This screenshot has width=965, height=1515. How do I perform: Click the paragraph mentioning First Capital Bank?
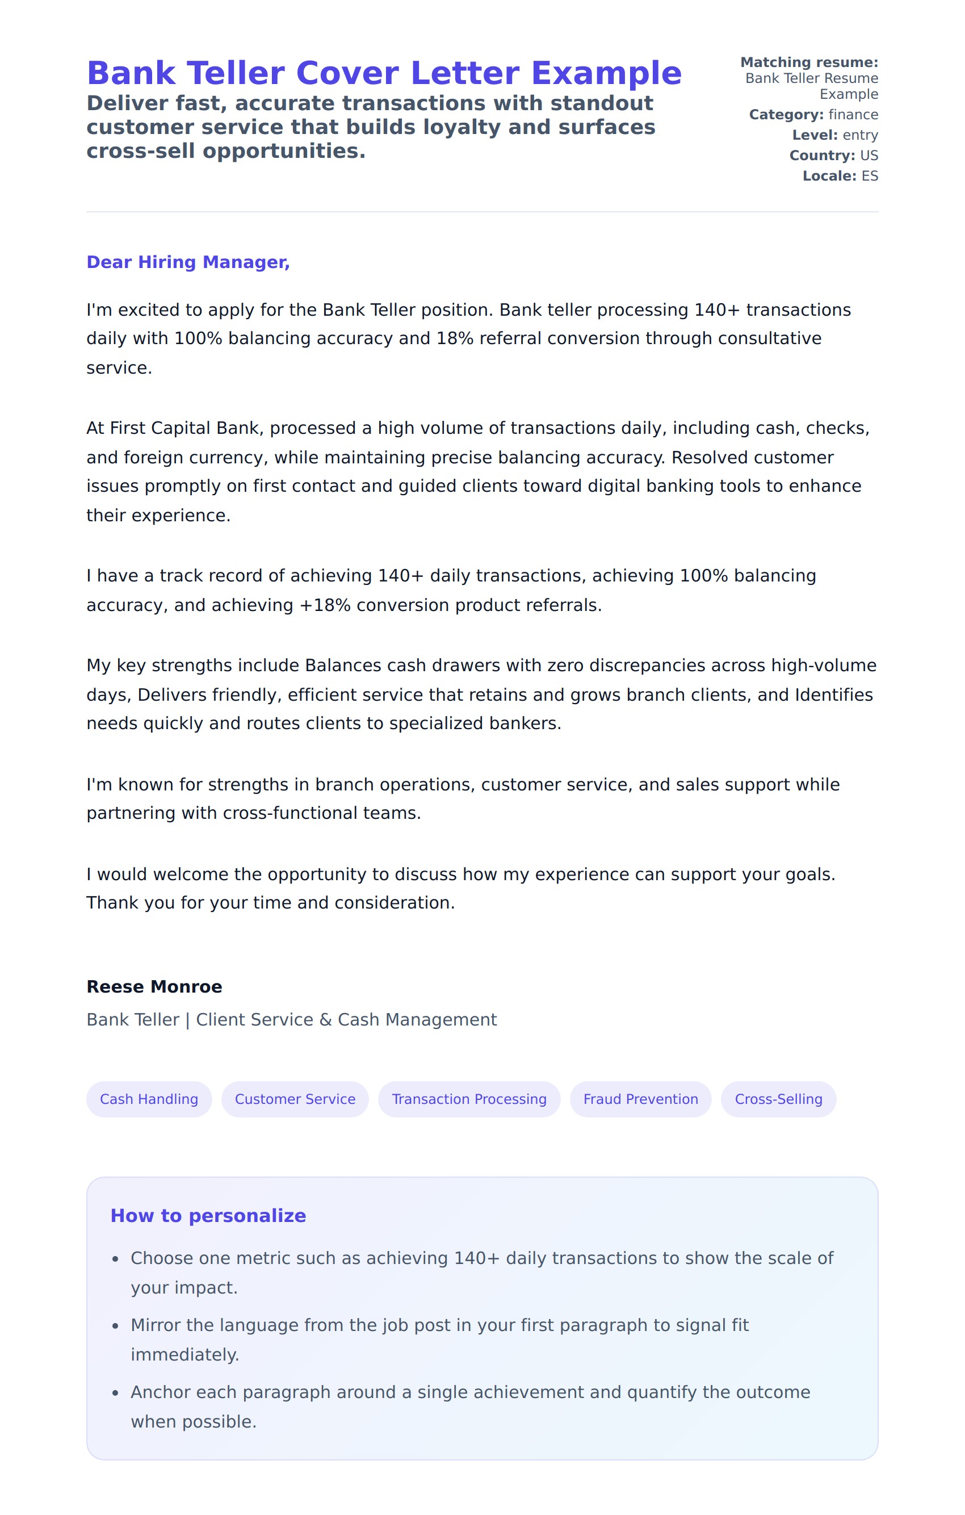tap(478, 471)
